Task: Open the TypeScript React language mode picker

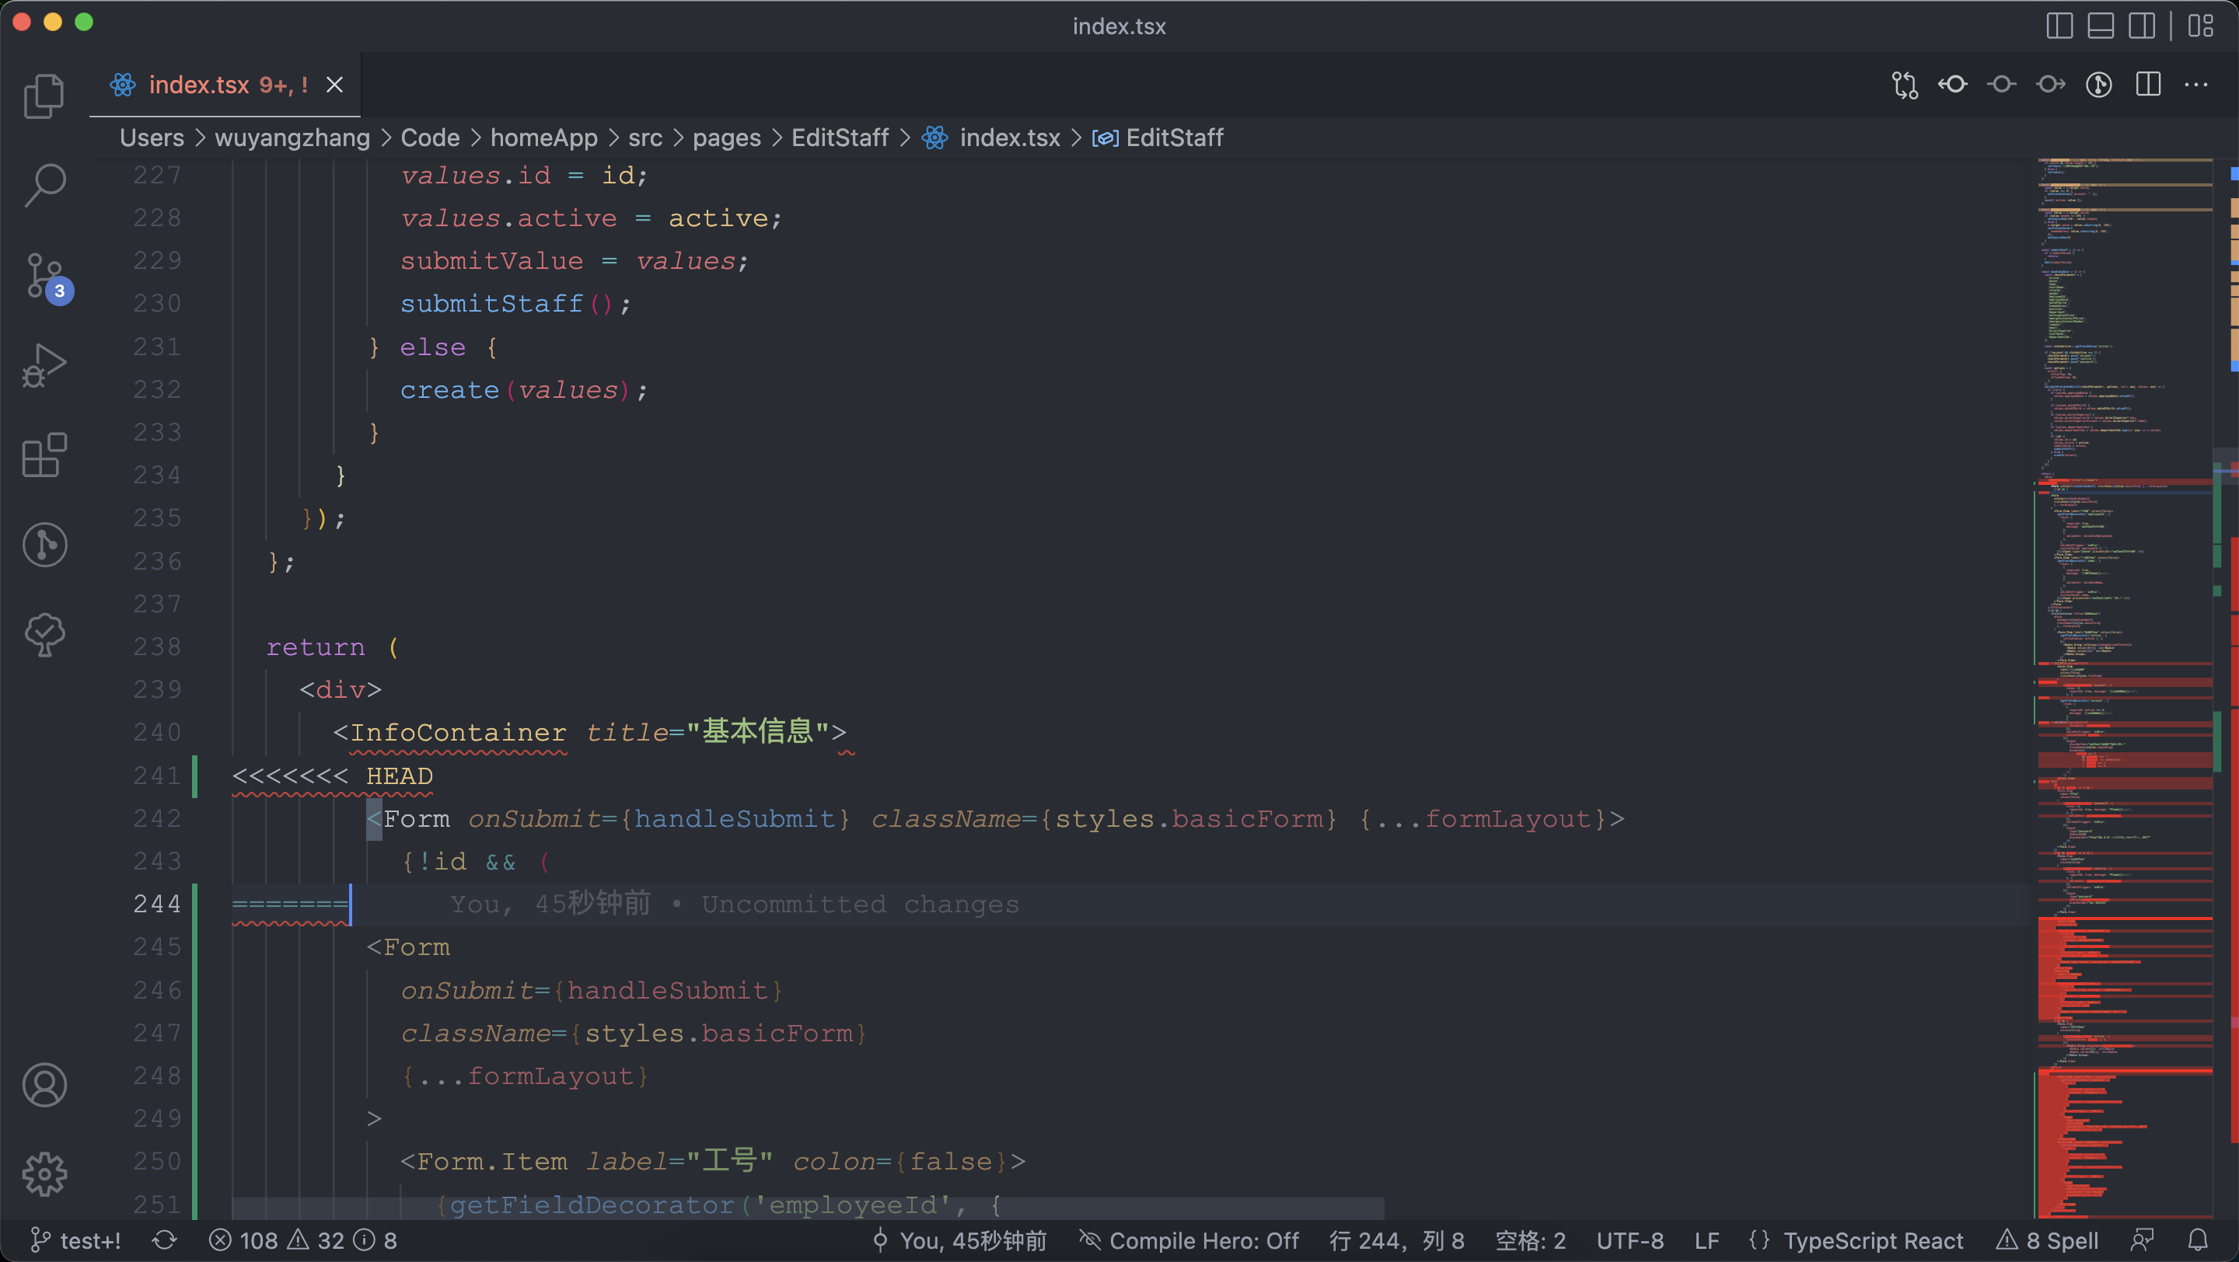Action: (x=1873, y=1240)
